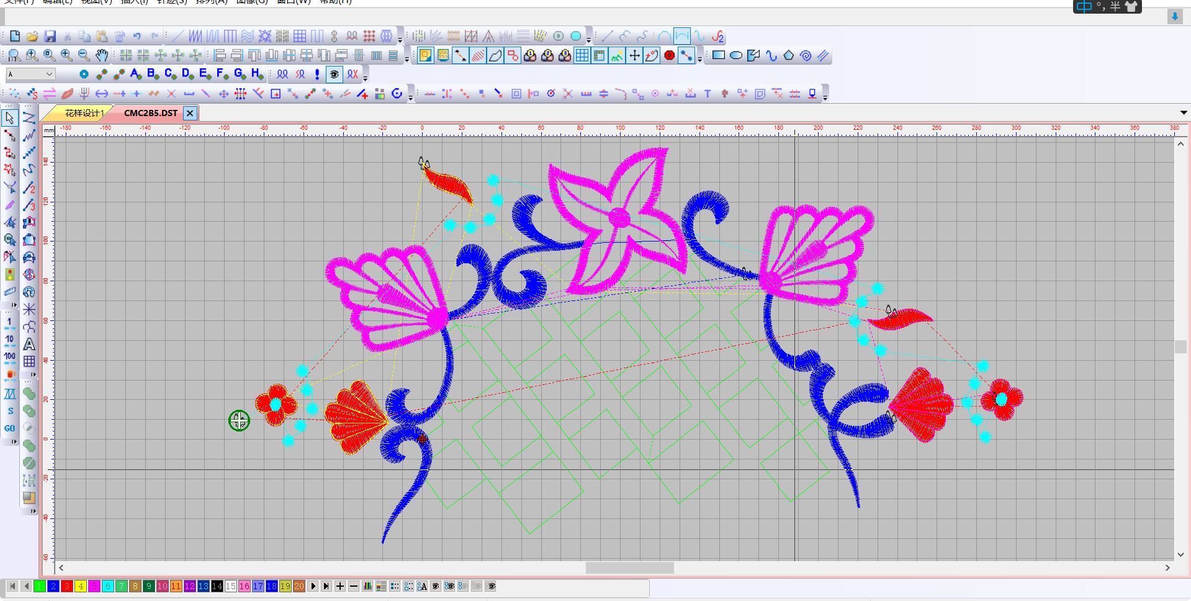Click the zoom out magnifier icon
The image size is (1191, 601).
84,56
